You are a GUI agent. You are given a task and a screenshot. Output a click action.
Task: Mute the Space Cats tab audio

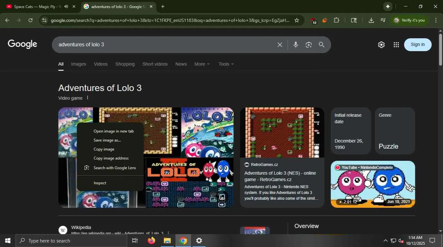click(66, 6)
